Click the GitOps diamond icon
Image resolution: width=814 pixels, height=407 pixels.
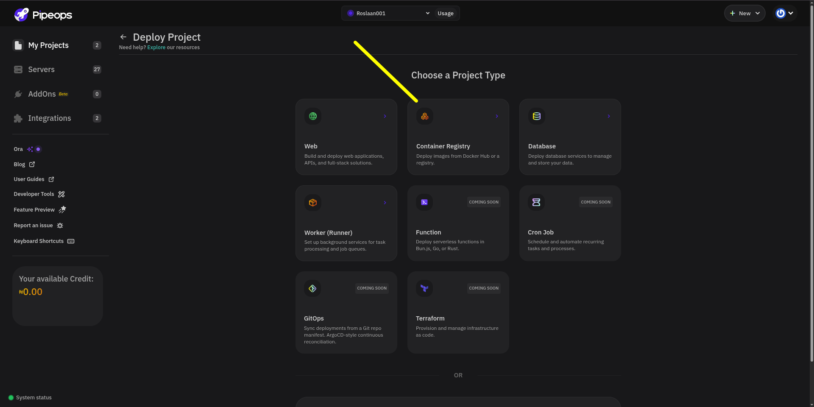pyautogui.click(x=312, y=288)
